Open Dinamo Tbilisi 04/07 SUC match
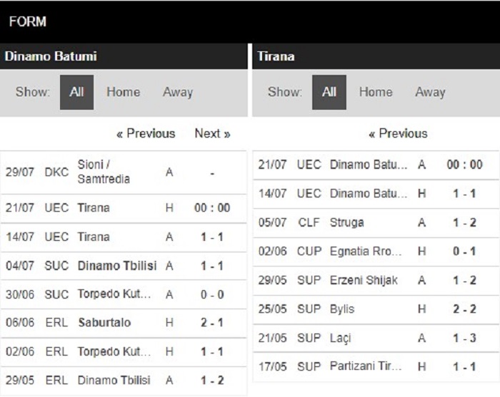Screen dimensions: 500x397 [x=124, y=266]
